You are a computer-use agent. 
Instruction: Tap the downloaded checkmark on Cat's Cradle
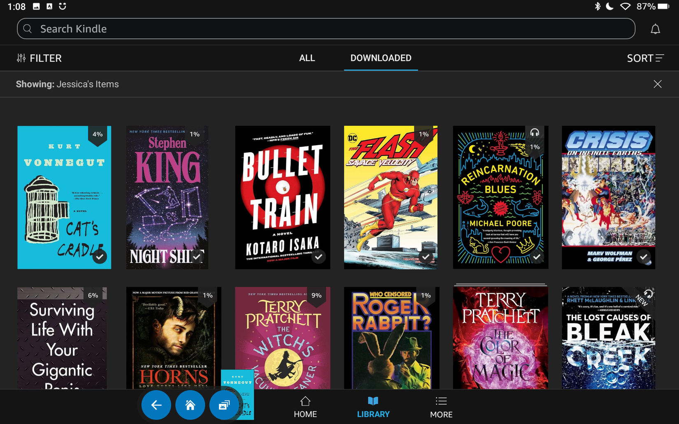click(x=100, y=257)
